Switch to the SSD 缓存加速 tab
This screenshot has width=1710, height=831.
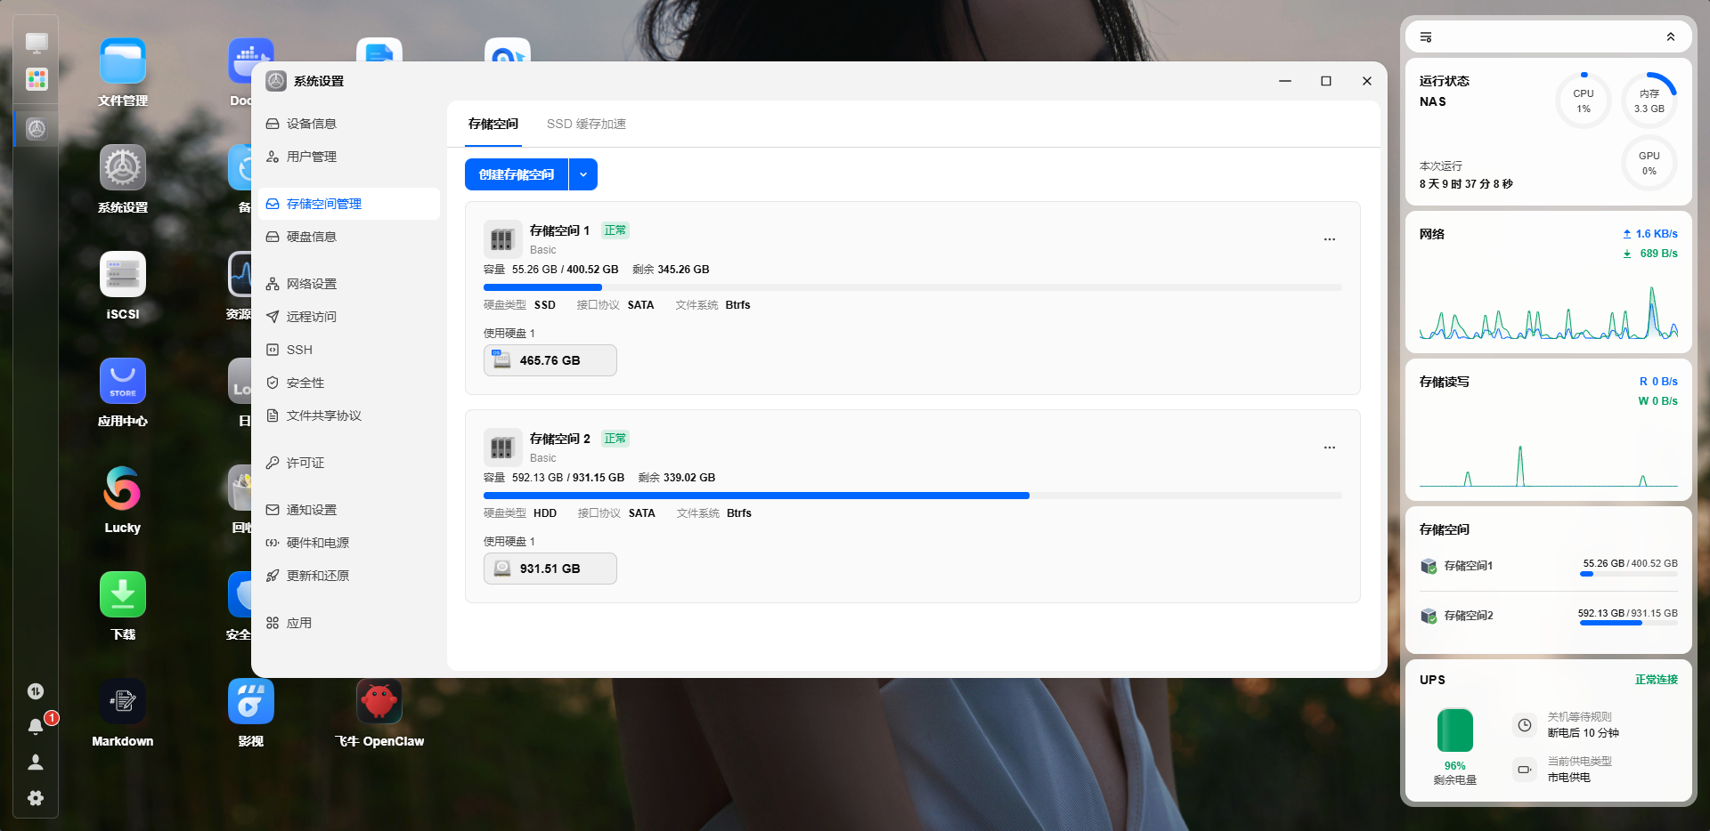[586, 124]
